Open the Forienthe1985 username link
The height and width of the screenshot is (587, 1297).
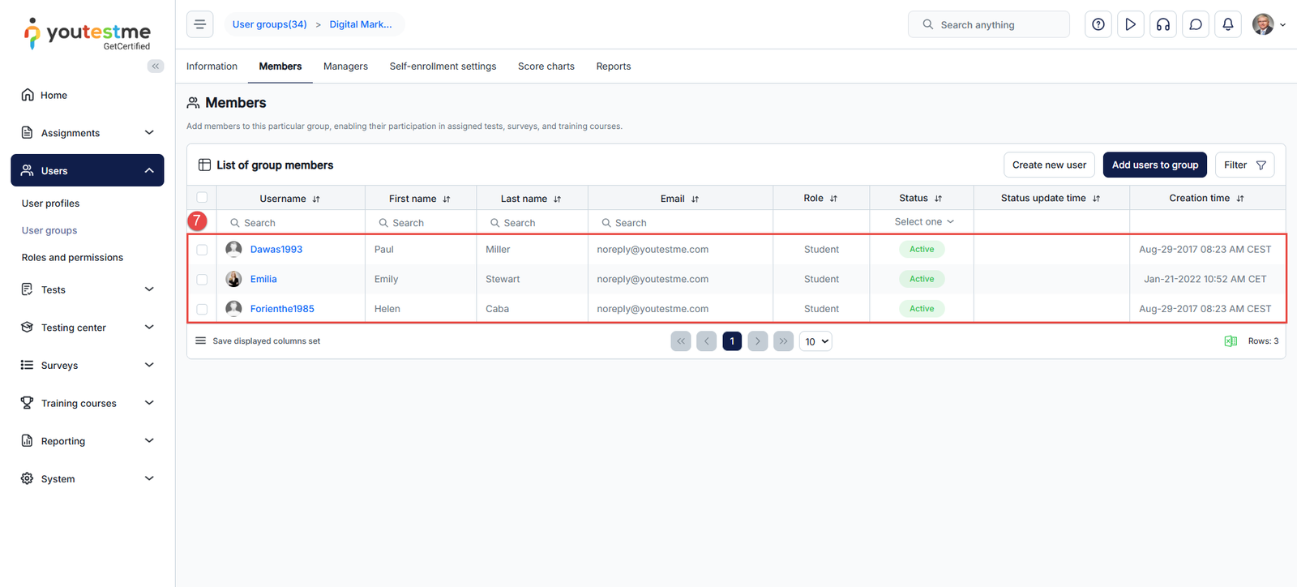coord(282,309)
